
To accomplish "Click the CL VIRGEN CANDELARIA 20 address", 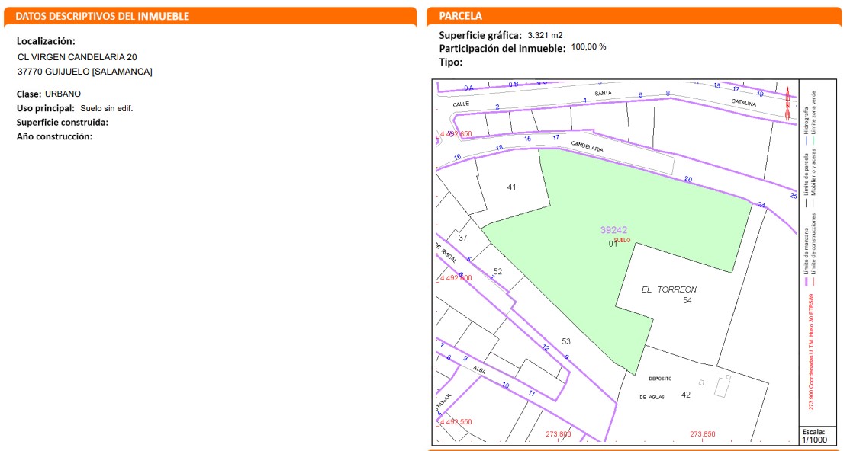I will [77, 57].
